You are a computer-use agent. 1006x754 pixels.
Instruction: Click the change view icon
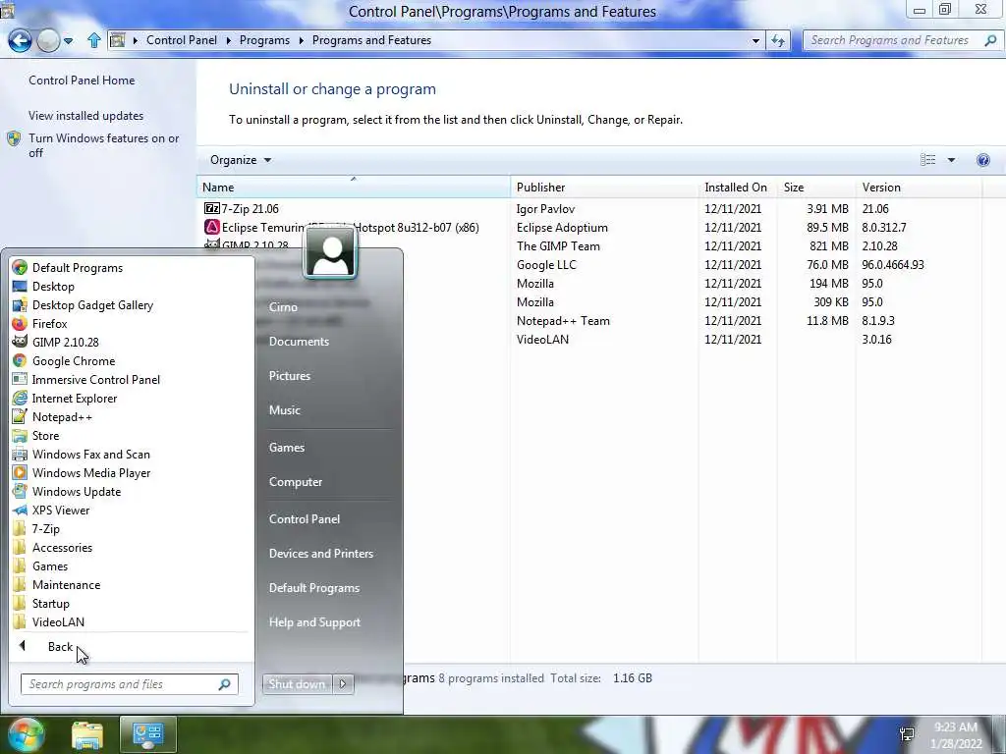[927, 160]
